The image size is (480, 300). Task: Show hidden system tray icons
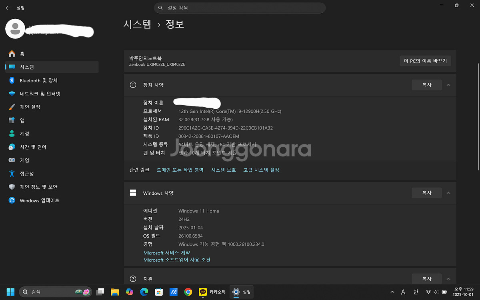392,292
